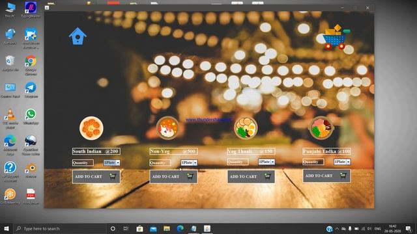Expand the 1Plate dropdown for Punjabi Tadka
The height and width of the screenshot is (234, 417).
(x=348, y=162)
